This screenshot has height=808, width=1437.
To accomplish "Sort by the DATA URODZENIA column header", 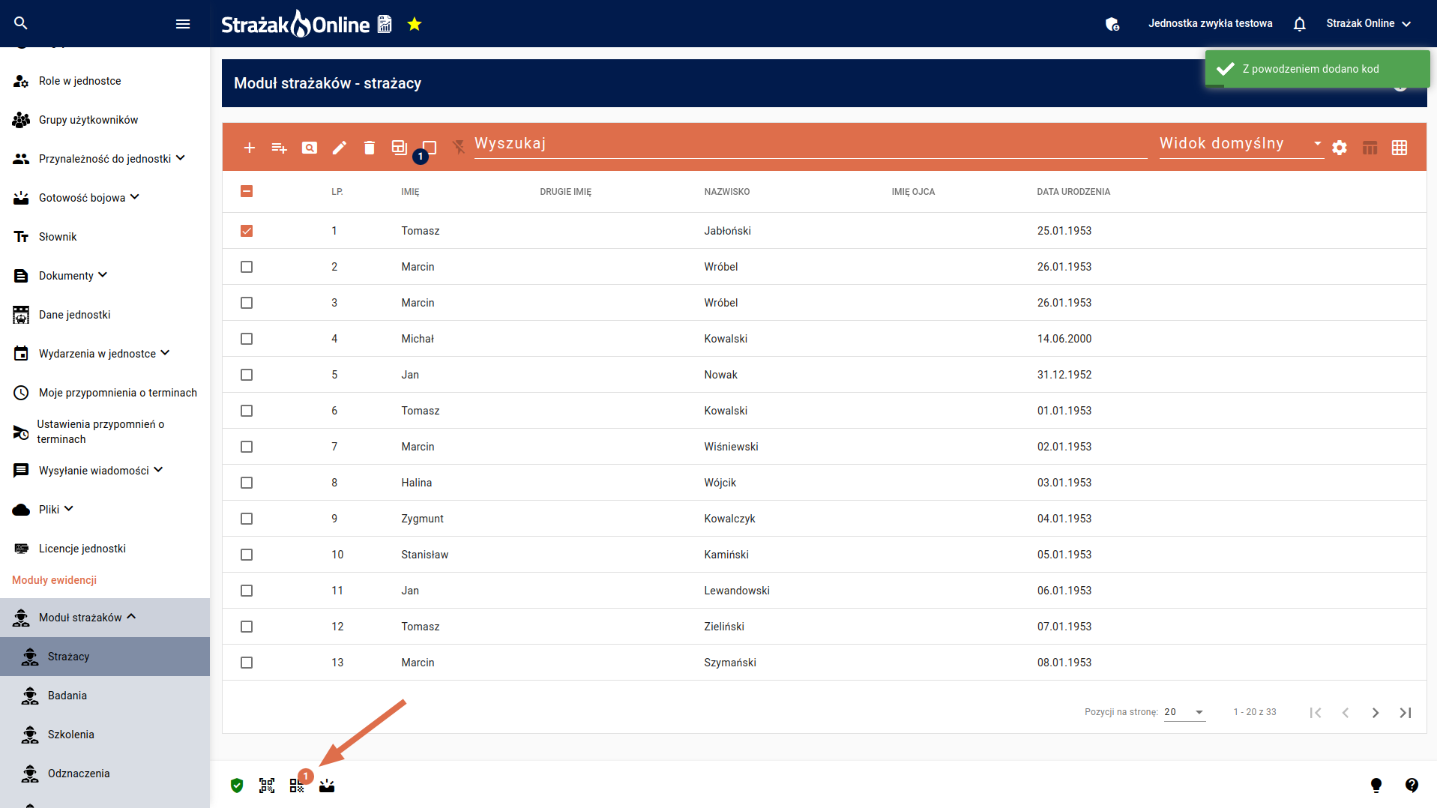I will click(1073, 192).
